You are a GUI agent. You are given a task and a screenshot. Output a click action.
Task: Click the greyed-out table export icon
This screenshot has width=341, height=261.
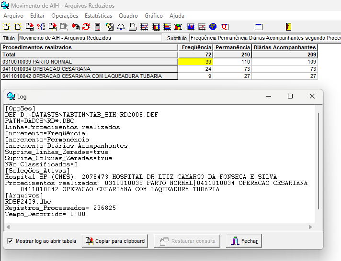[64, 27]
